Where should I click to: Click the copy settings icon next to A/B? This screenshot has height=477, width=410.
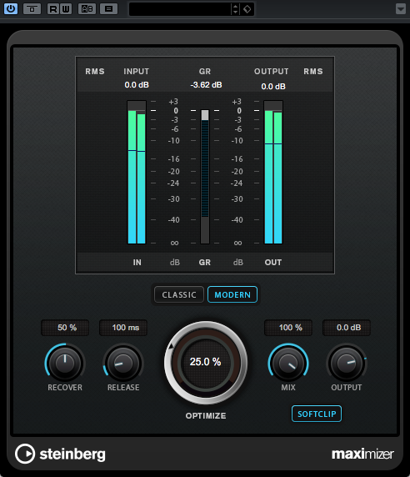(x=109, y=9)
